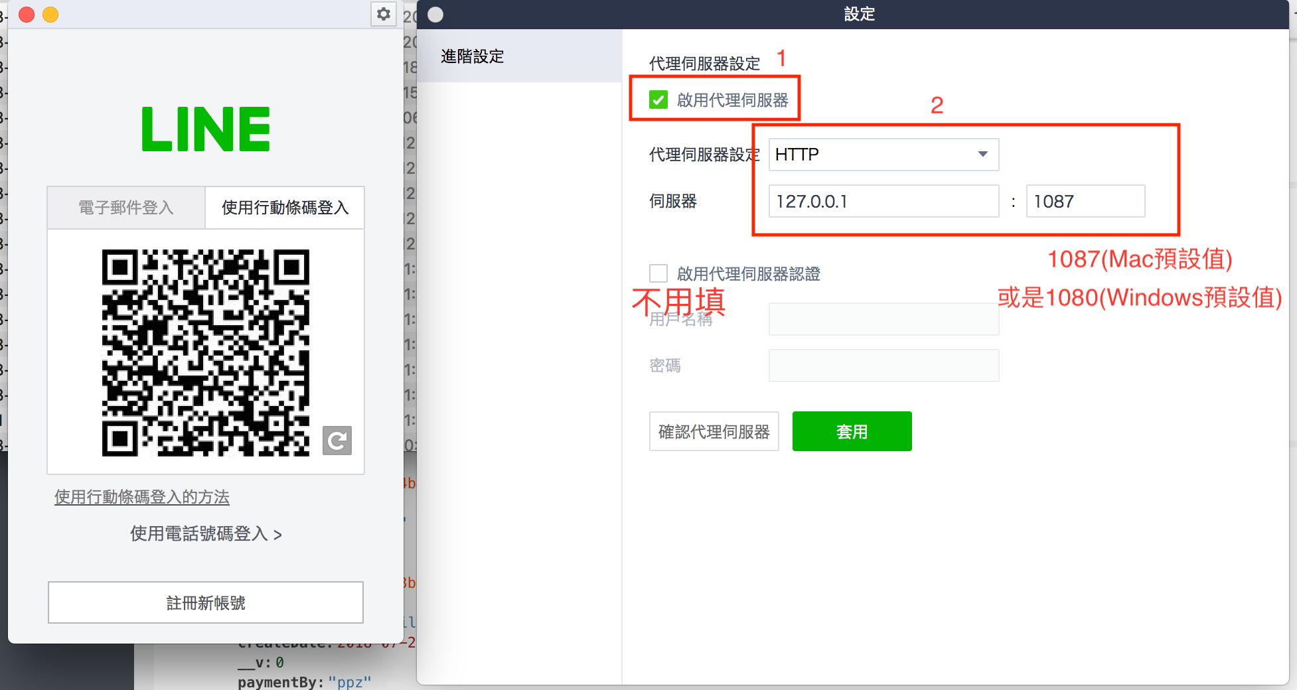Minimize the LINE login window

[x=50, y=14]
